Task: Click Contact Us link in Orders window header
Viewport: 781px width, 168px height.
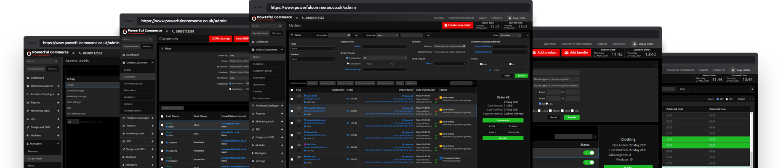Action: [x=497, y=18]
